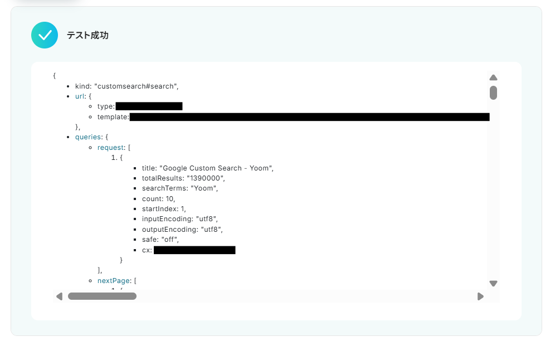560x341 pixels.
Task: Click the outputEncoding: "utf8" line
Action: (182, 229)
